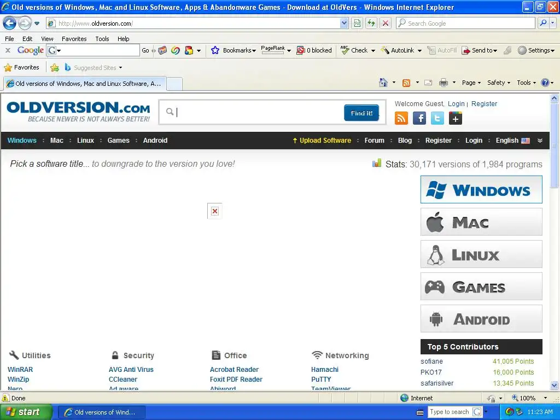Click the Compatibility View icon
The height and width of the screenshot is (420, 560).
pos(357,24)
